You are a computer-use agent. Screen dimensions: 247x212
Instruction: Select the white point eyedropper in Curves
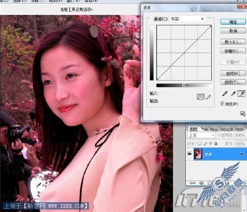point(242,94)
